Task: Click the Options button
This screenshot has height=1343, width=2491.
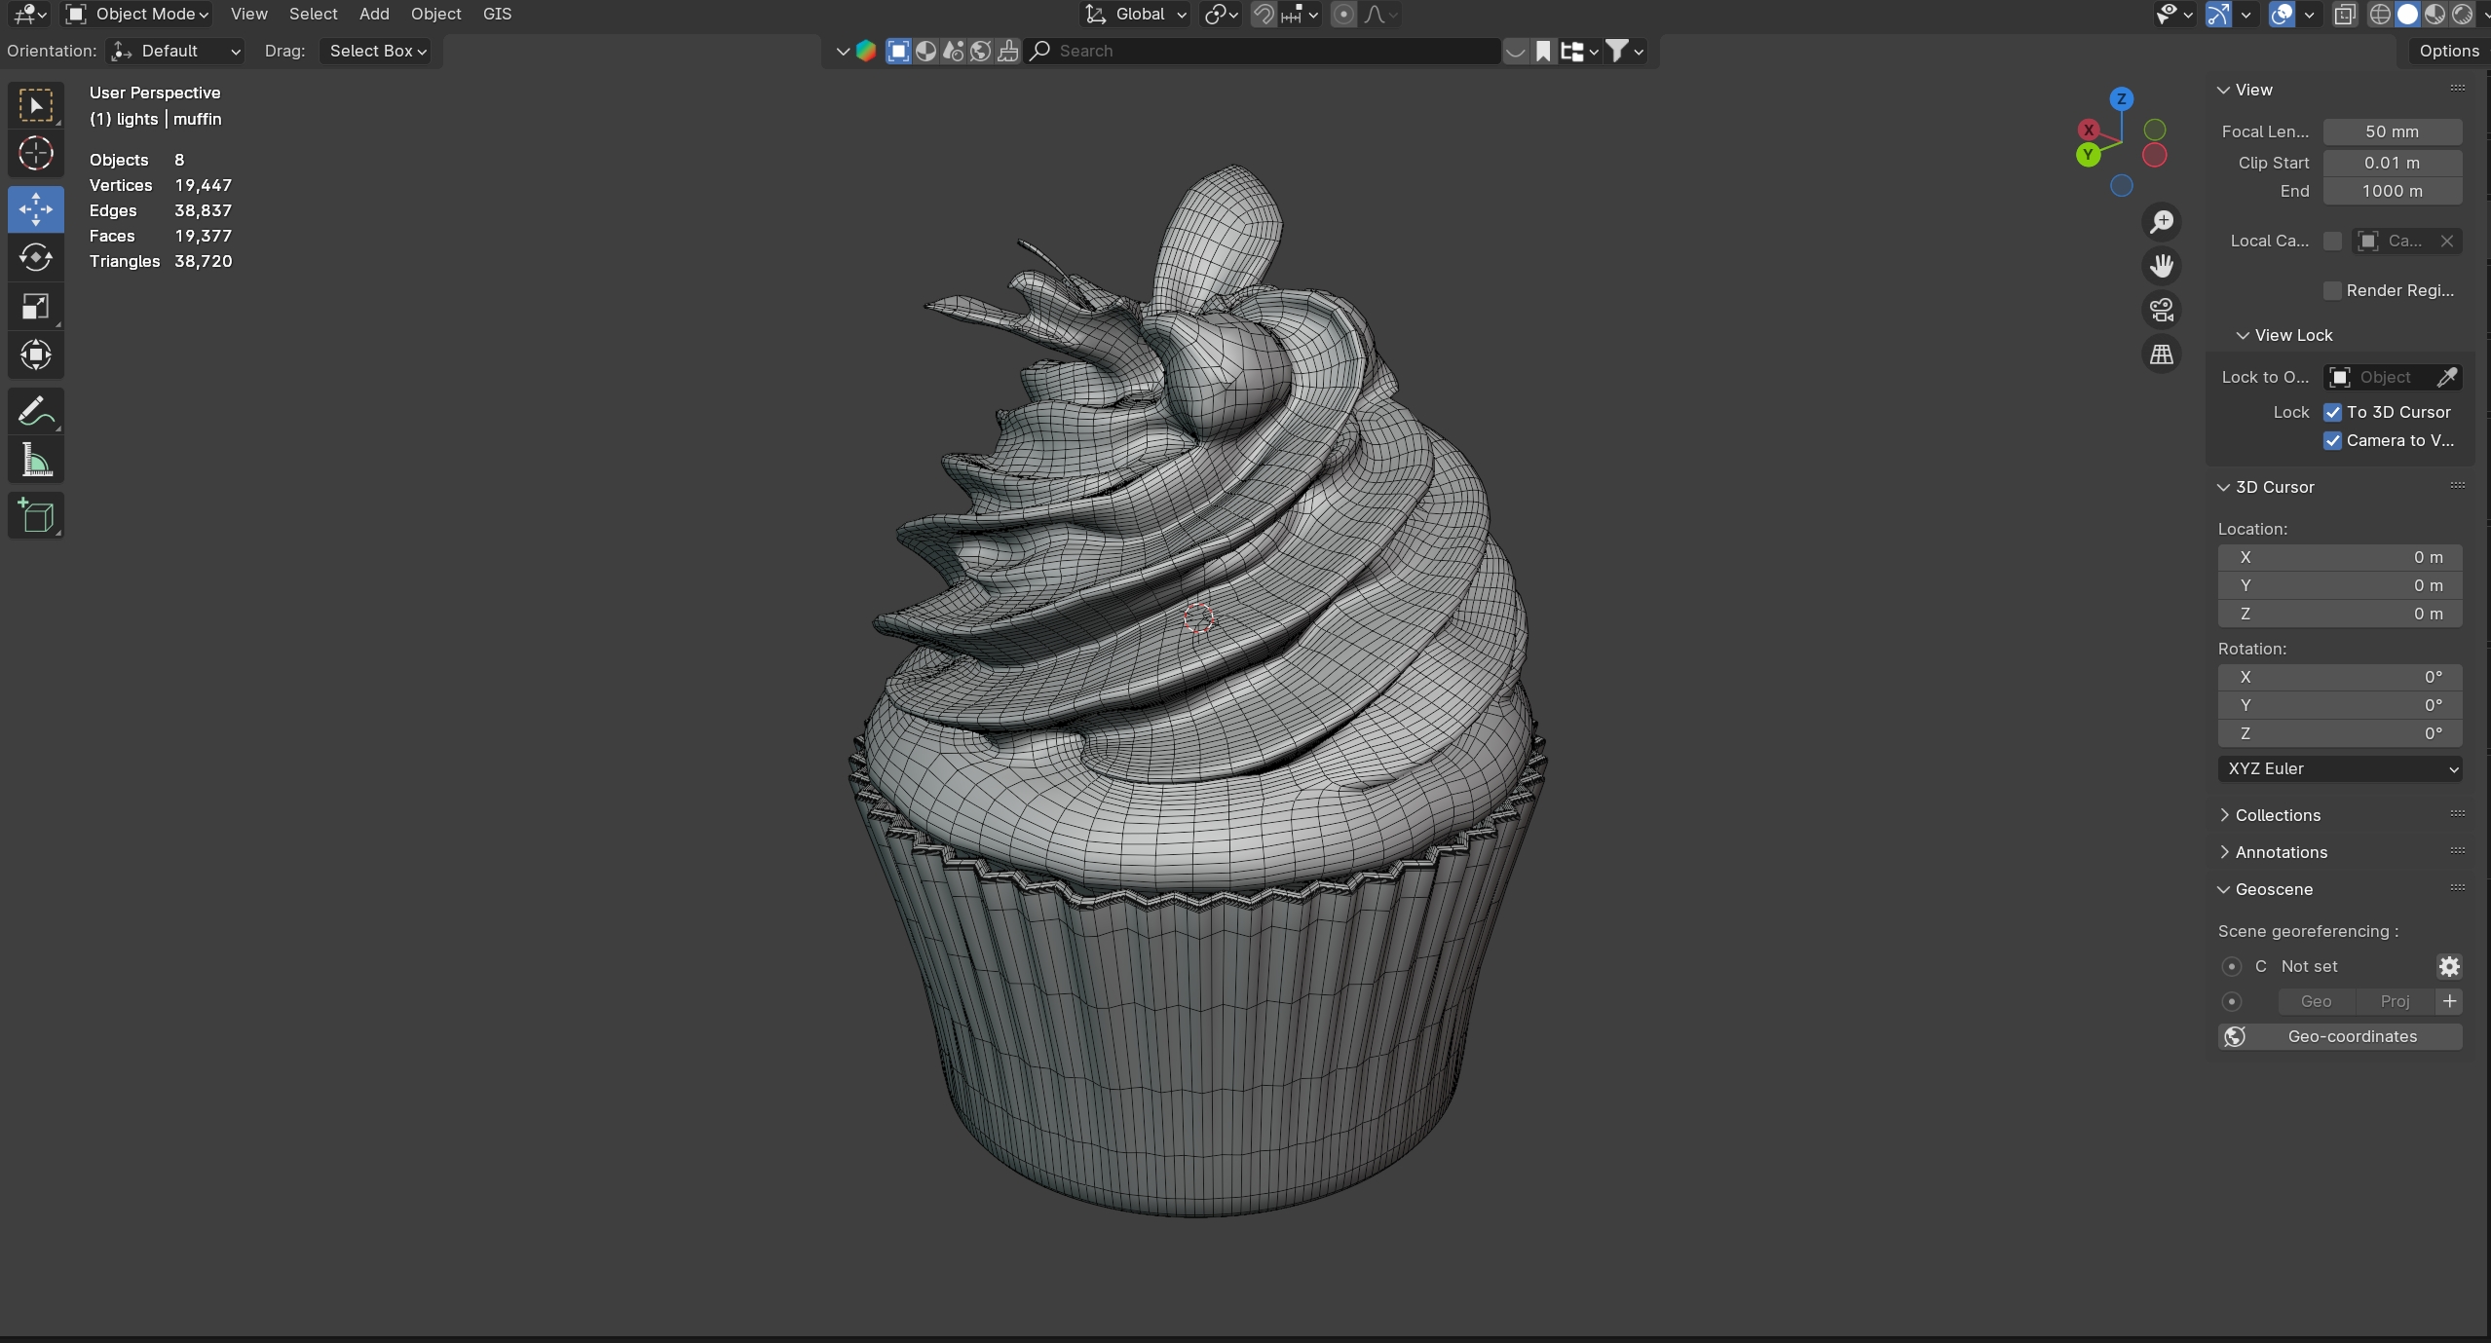Action: coord(2448,51)
